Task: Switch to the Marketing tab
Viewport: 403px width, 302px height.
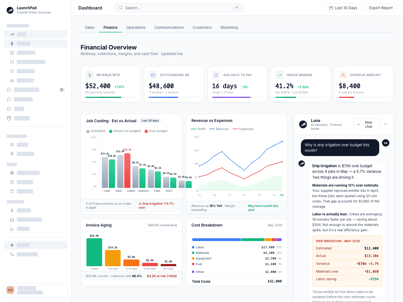Action: click(229, 27)
